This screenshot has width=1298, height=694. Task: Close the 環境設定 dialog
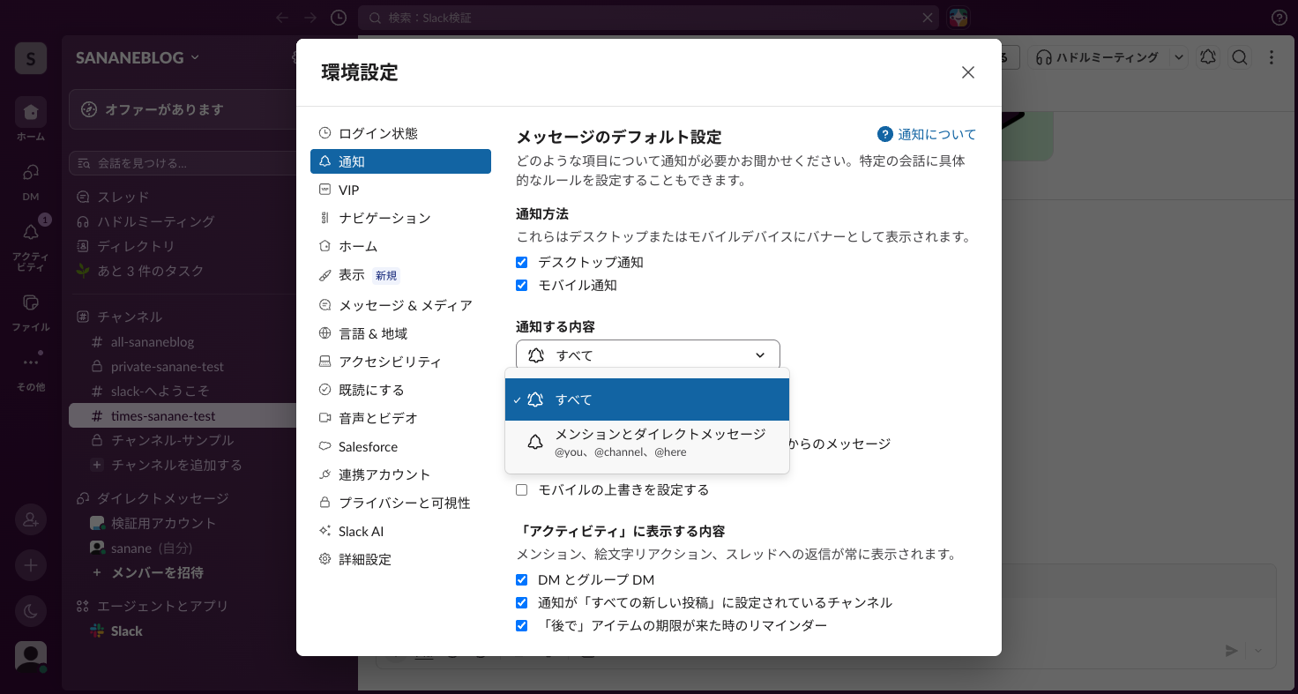968,72
